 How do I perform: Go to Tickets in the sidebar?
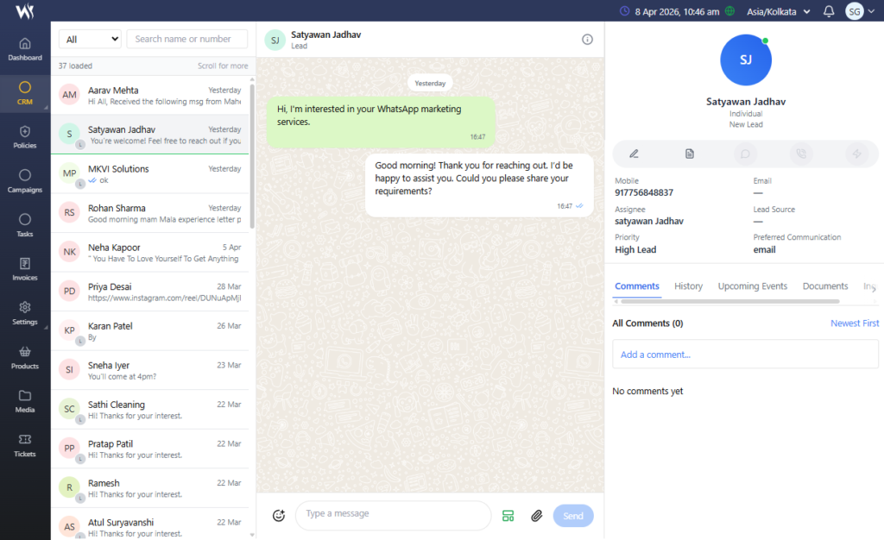coord(25,445)
